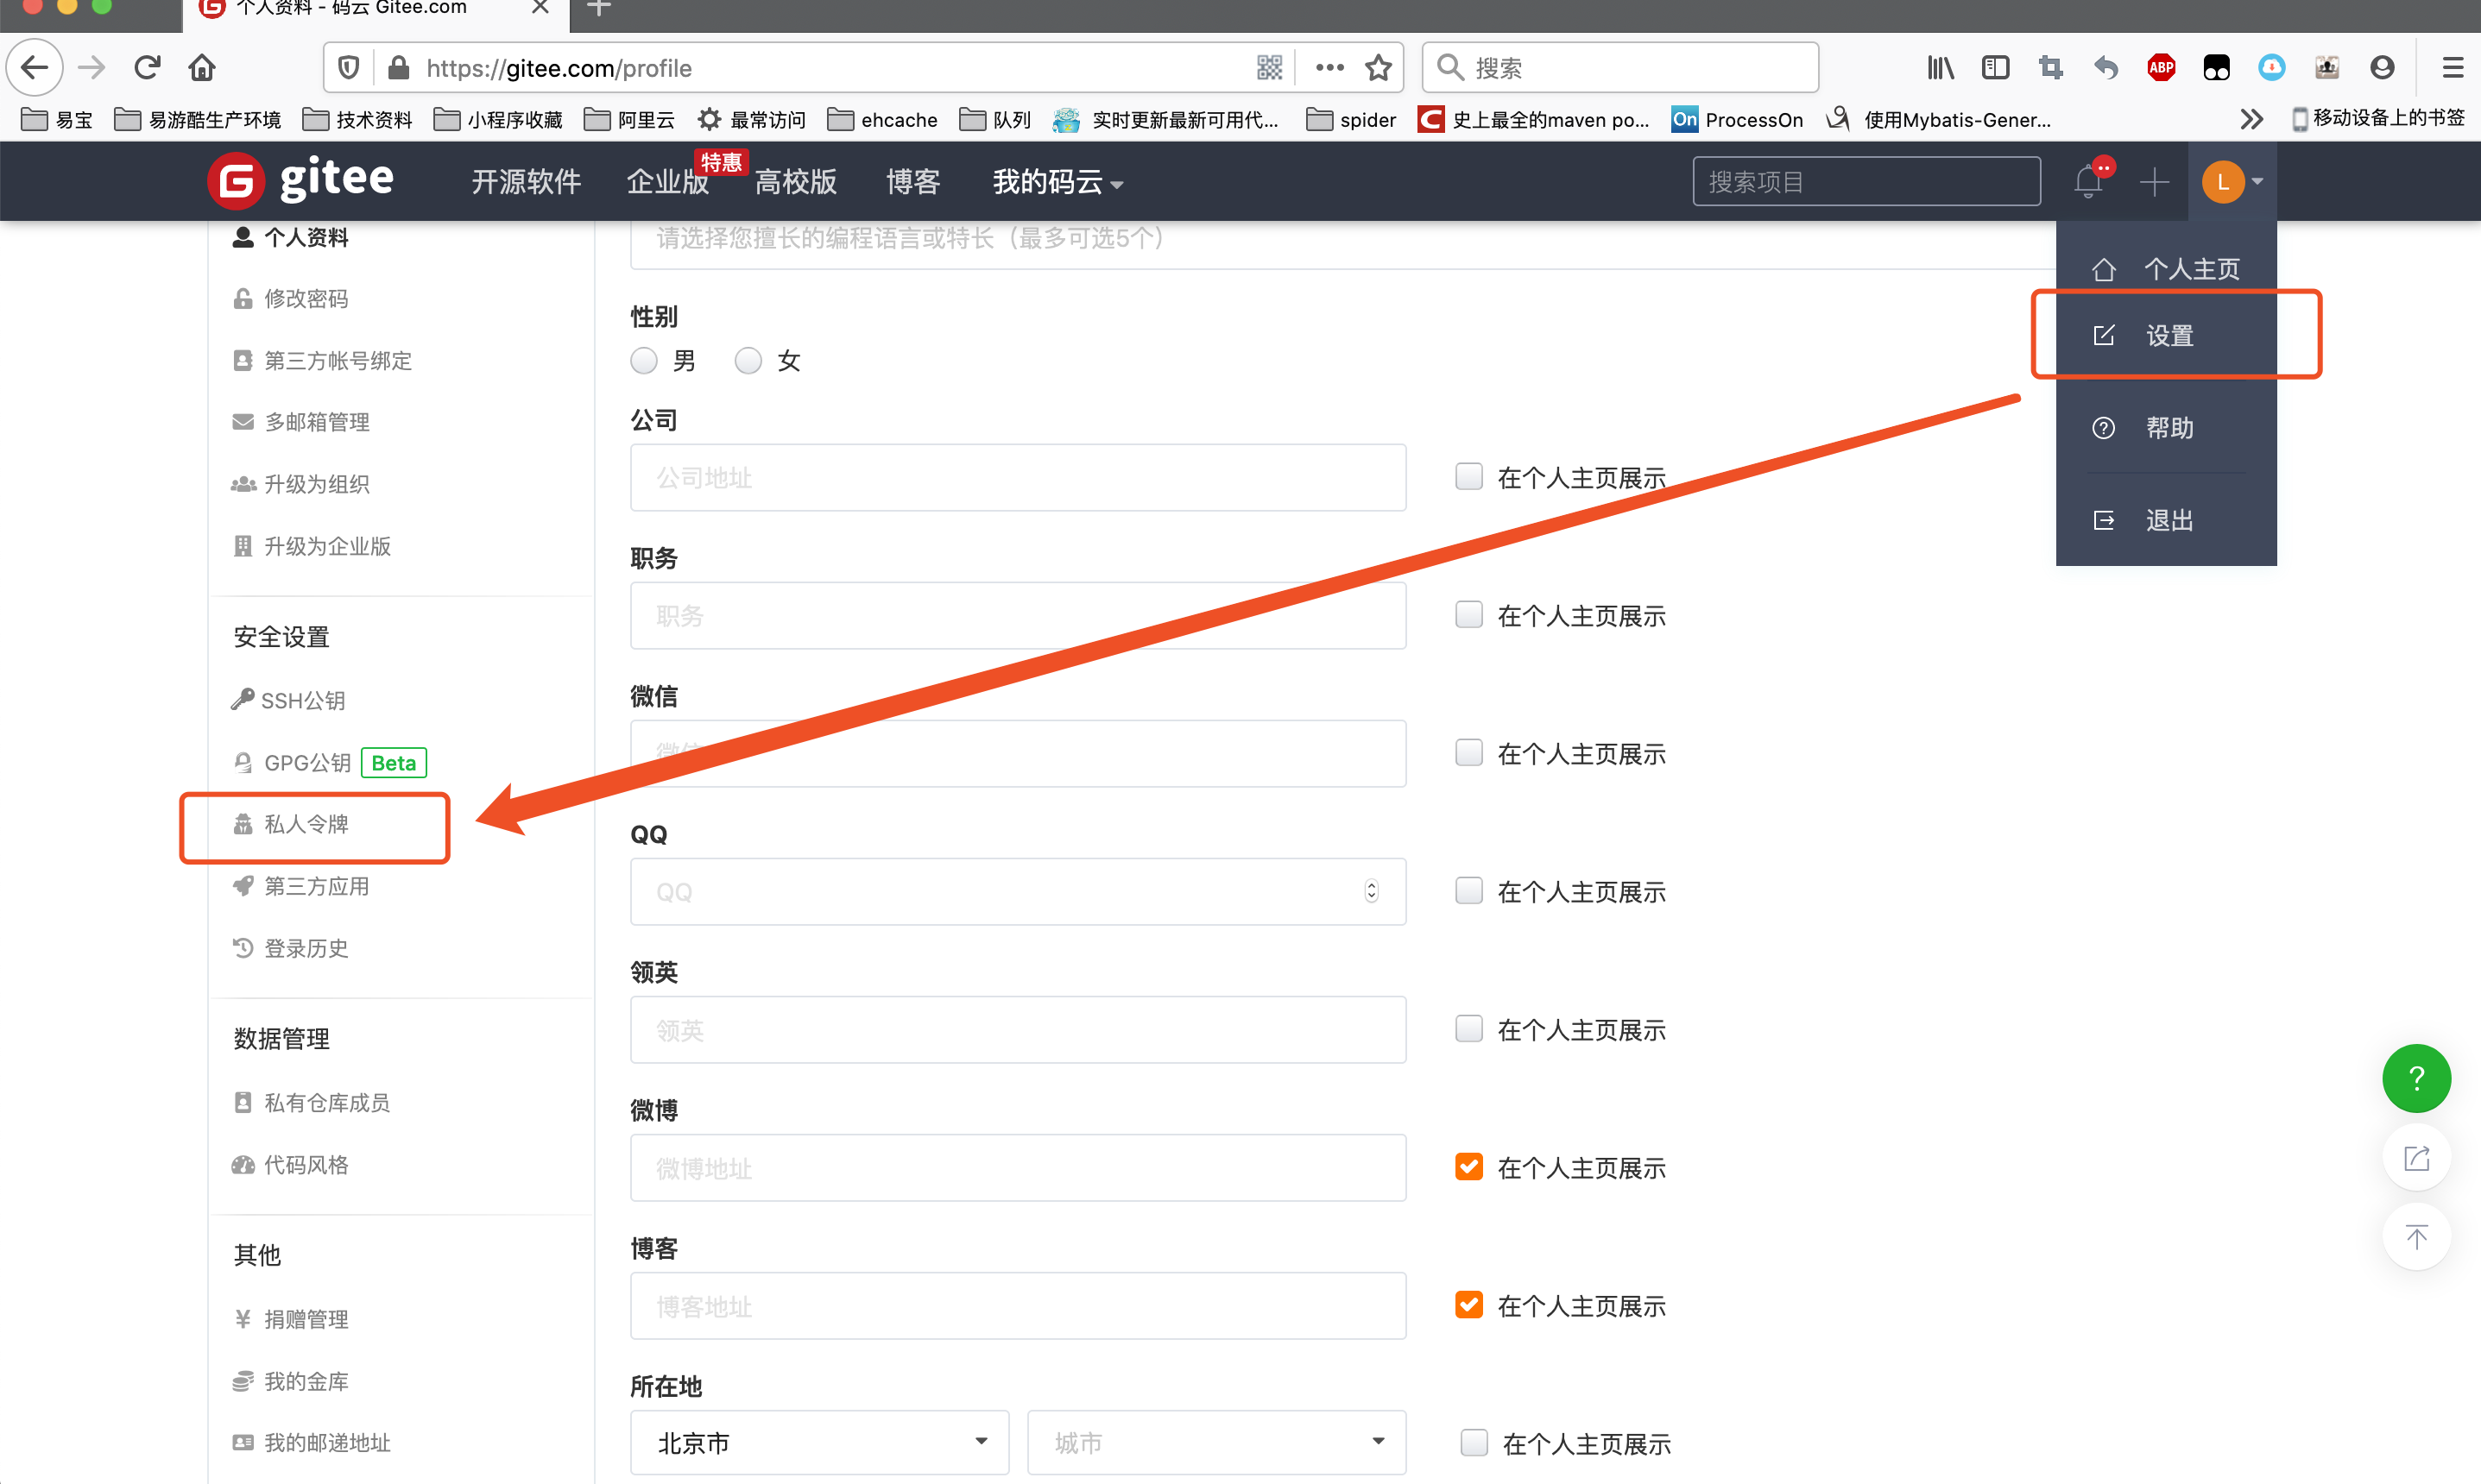Select 设置 in the user menu
The width and height of the screenshot is (2481, 1484).
2169,336
